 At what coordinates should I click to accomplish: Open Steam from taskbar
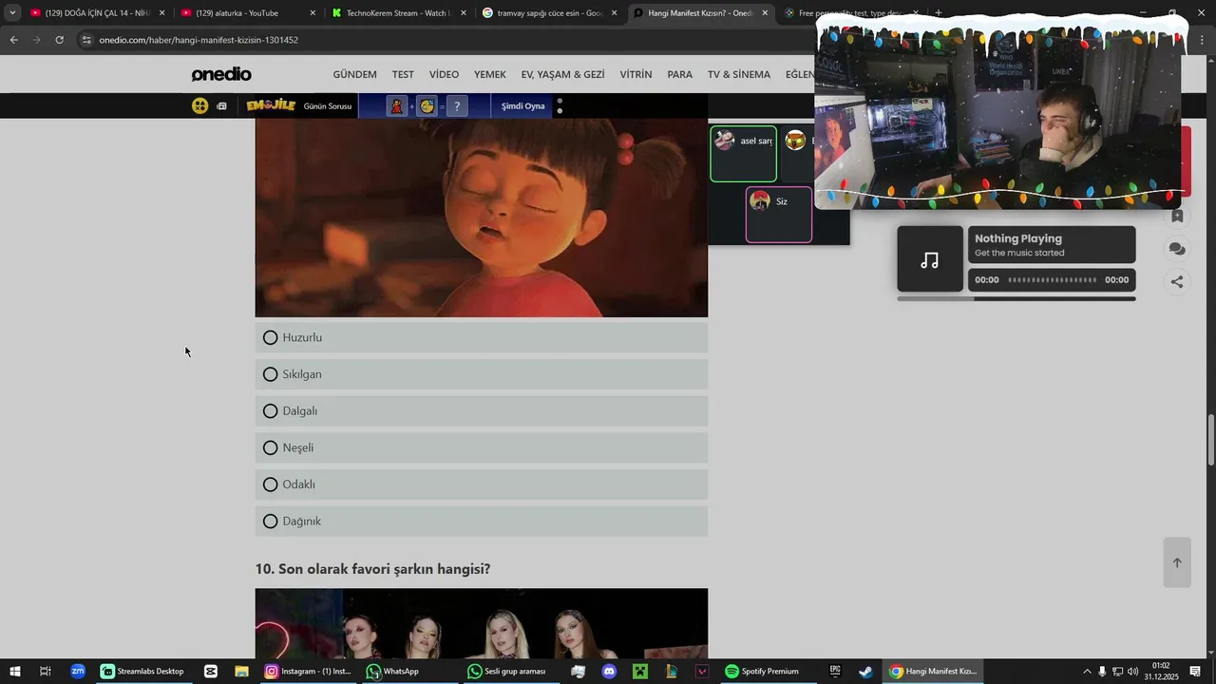click(x=865, y=672)
